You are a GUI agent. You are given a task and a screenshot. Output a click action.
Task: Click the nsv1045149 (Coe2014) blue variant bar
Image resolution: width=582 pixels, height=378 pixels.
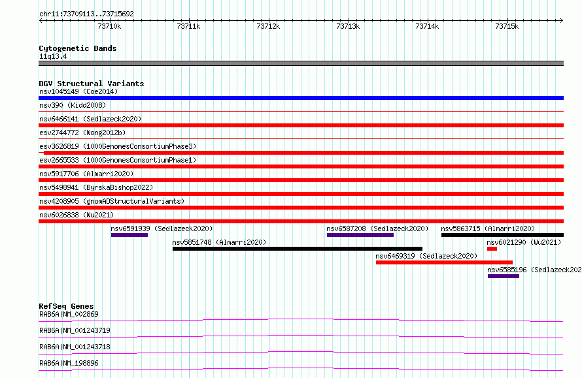click(x=301, y=98)
